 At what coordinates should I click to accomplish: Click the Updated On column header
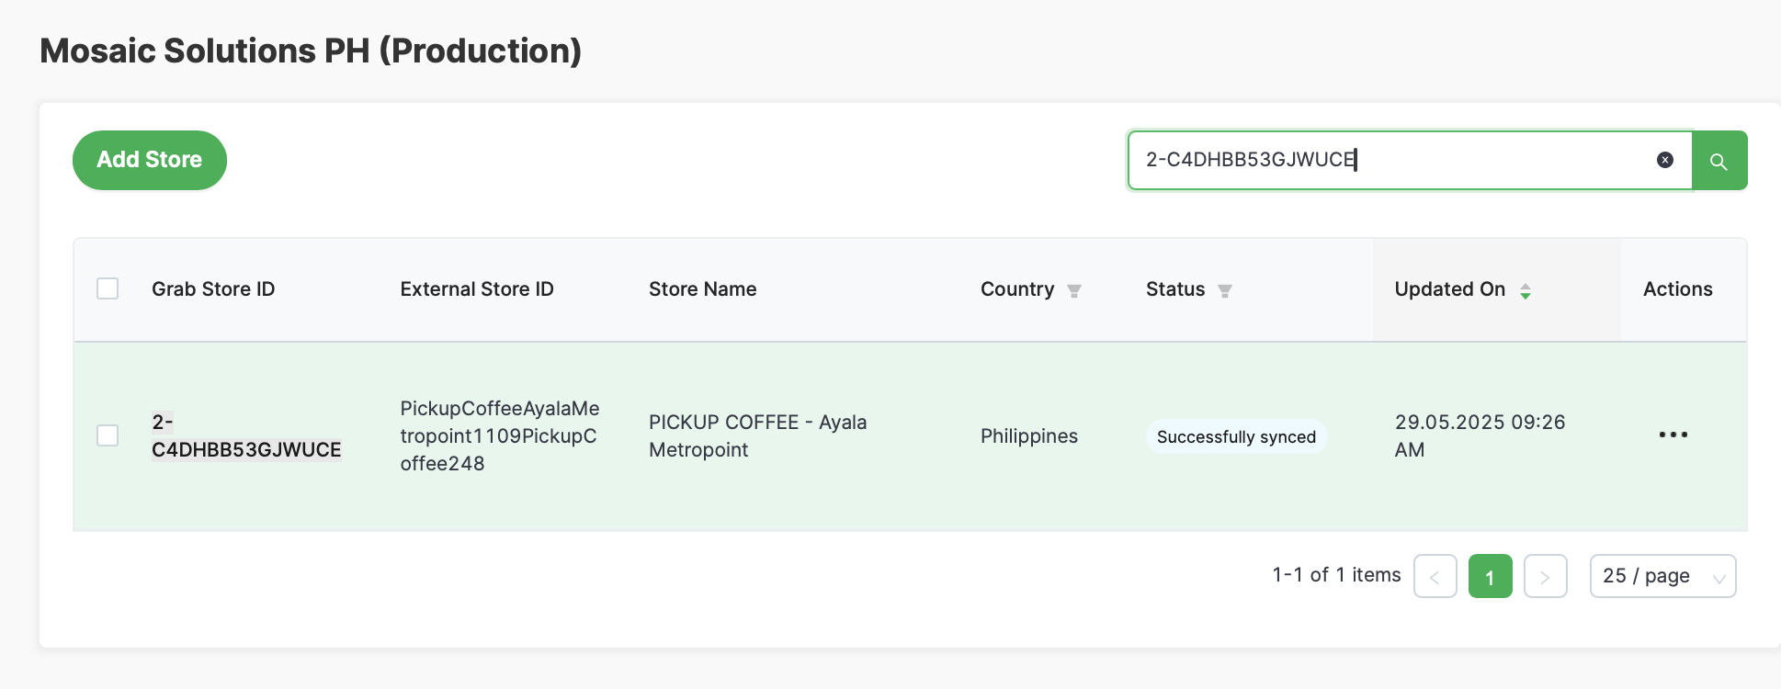(x=1449, y=289)
